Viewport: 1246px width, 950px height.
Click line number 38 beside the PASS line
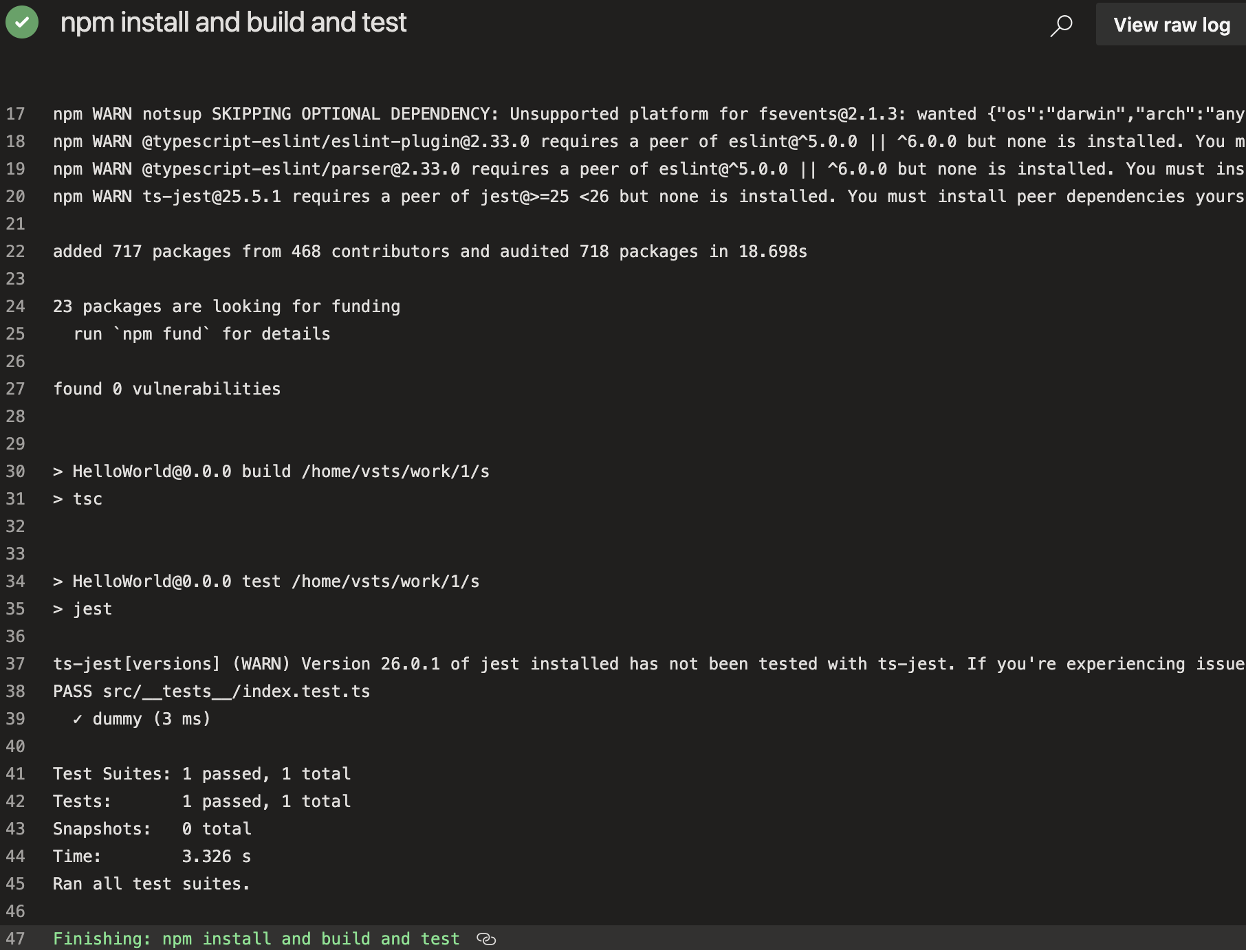(x=16, y=691)
